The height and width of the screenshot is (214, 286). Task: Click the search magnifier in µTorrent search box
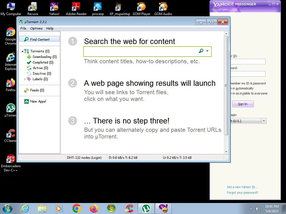click(x=201, y=51)
